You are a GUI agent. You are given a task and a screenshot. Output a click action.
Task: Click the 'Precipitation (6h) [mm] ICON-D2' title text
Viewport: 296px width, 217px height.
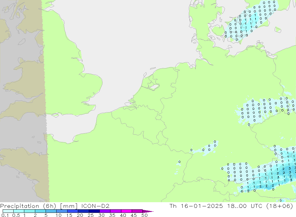[55, 206]
